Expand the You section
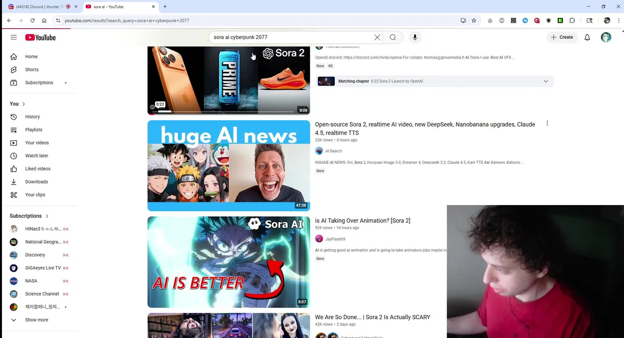 pos(18,104)
